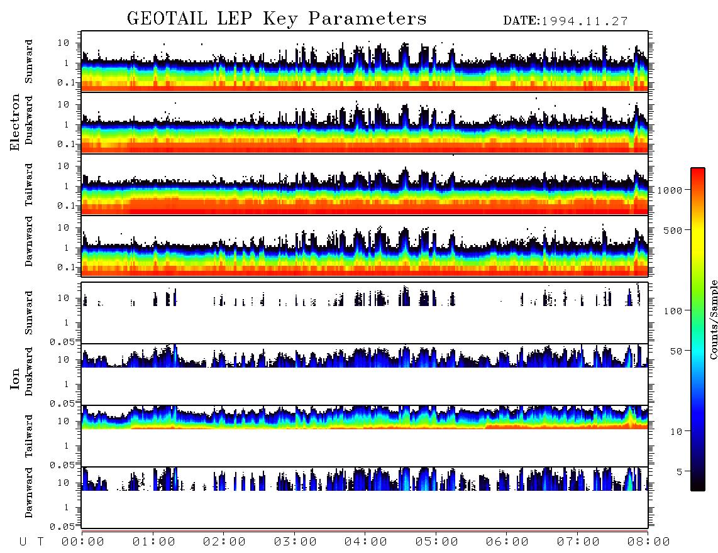
Task: Click the Ion Tailward axis label
Action: (29, 436)
